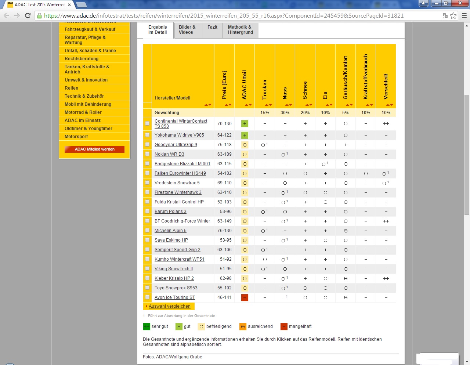Open the Methodik & Hintergrund tab

click(241, 30)
